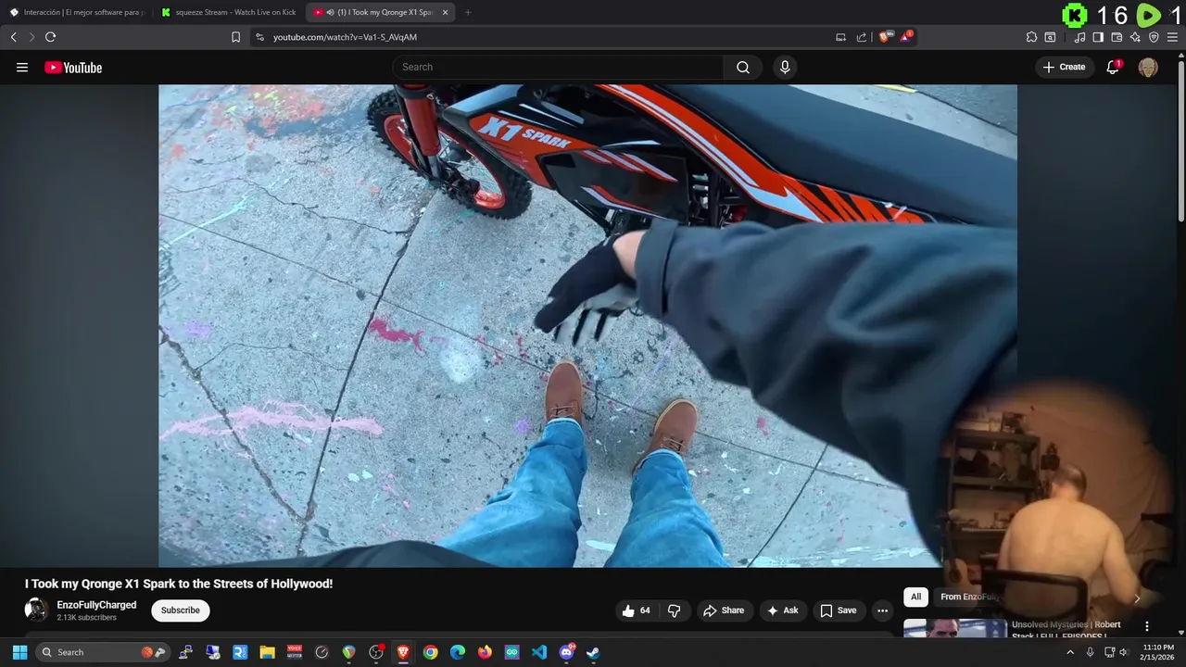Open Visual Studio Code from taskbar

pyautogui.click(x=539, y=652)
